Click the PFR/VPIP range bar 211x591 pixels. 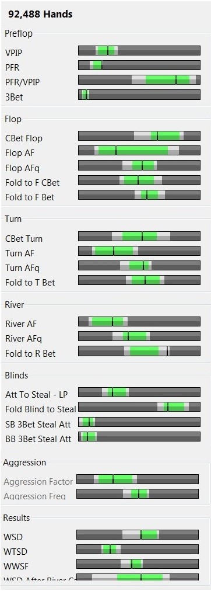(139, 79)
